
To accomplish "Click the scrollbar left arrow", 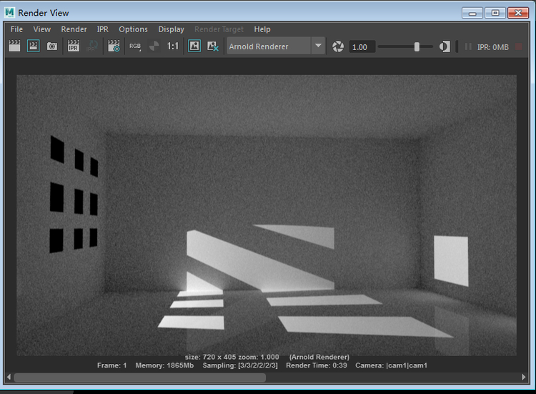I will (9, 377).
